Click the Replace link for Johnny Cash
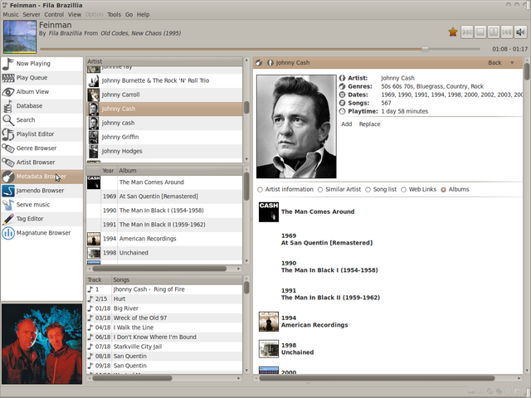Image resolution: width=531 pixels, height=398 pixels. tap(370, 124)
